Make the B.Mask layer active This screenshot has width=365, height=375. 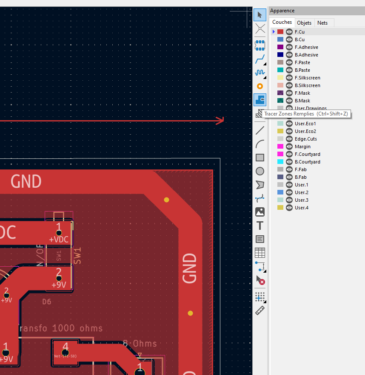click(x=302, y=101)
